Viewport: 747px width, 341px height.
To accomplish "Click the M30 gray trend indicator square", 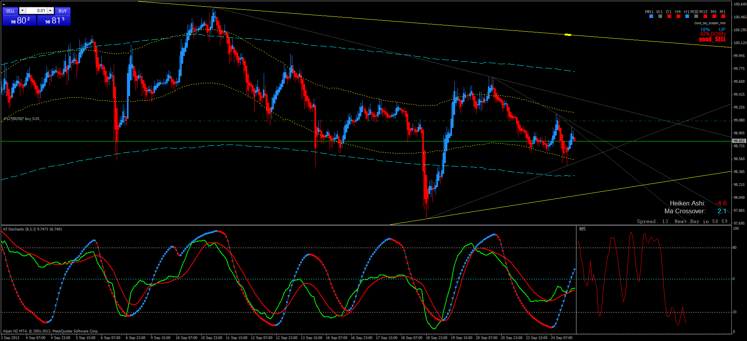I will click(696, 16).
